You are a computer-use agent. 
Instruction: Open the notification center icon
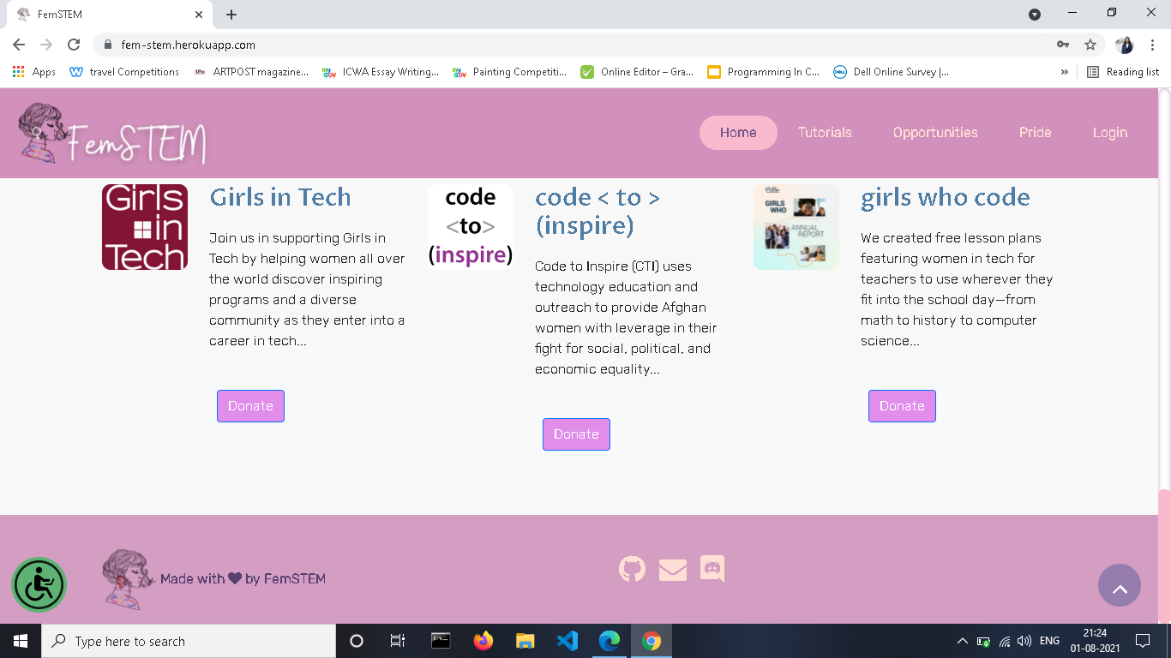tap(1142, 641)
